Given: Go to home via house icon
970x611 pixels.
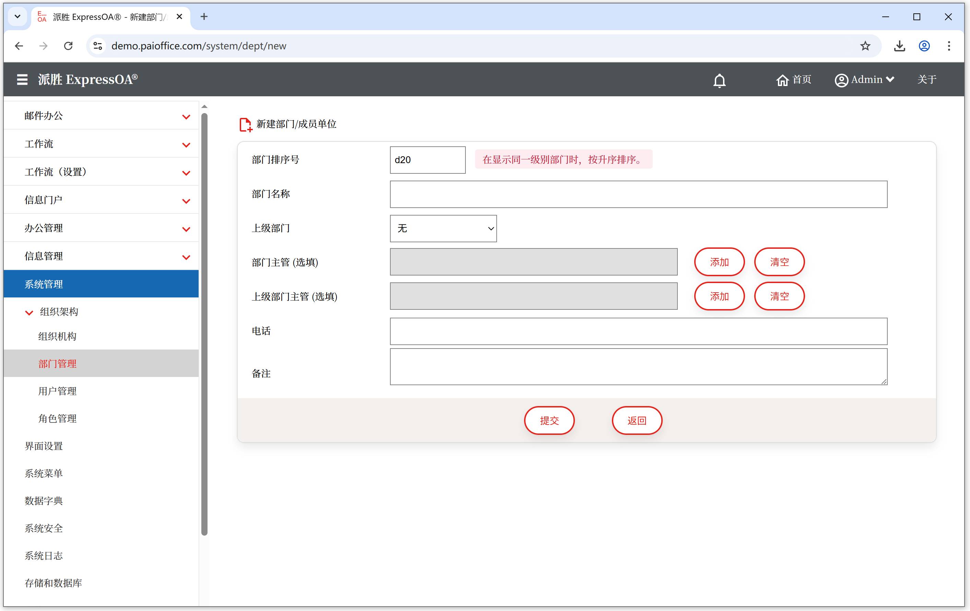Looking at the screenshot, I should 782,80.
